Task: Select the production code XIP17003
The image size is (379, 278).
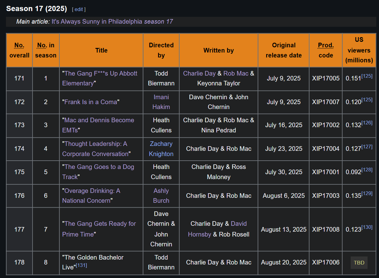Action: coord(326,196)
